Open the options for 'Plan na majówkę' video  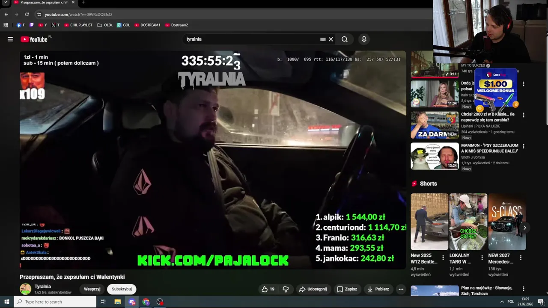[523, 289]
